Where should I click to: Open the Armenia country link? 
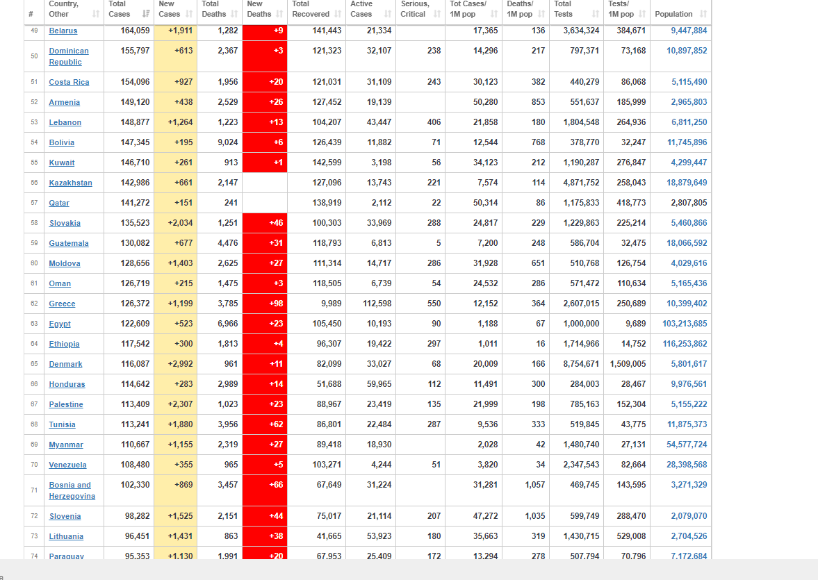(64, 102)
